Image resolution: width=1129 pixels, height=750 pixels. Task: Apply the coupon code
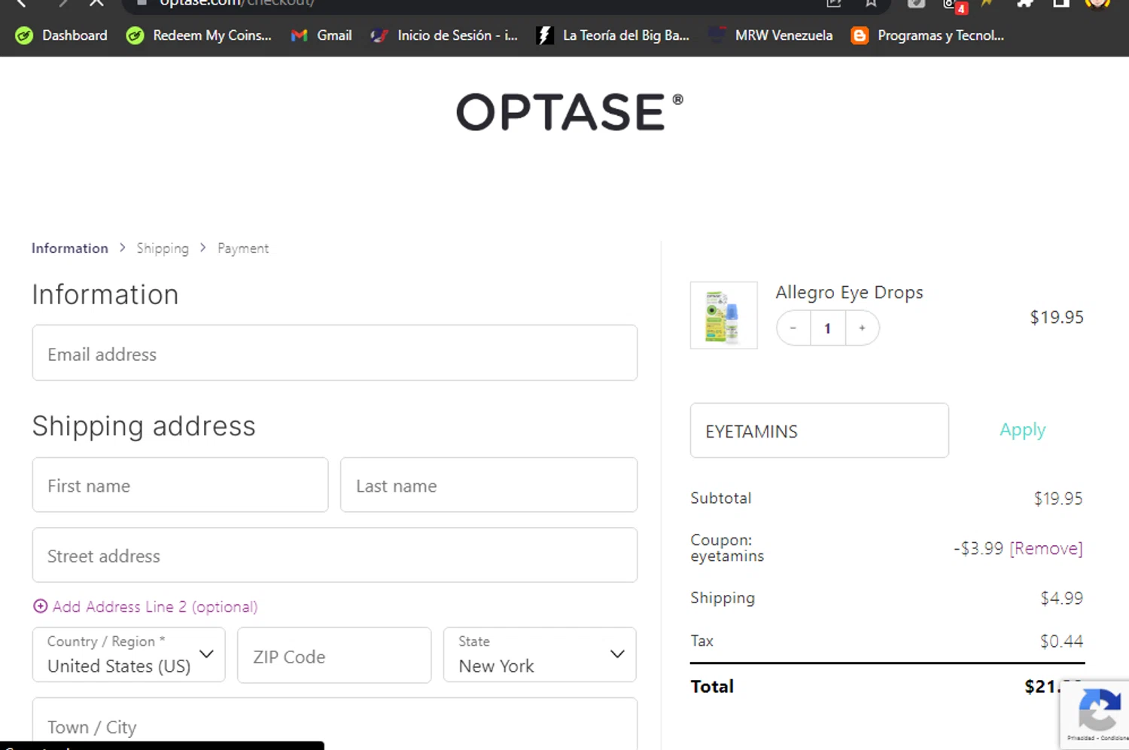pyautogui.click(x=1023, y=430)
